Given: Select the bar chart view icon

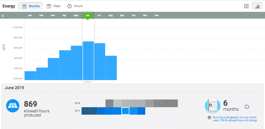Looking at the screenshot, I should (257, 6).
